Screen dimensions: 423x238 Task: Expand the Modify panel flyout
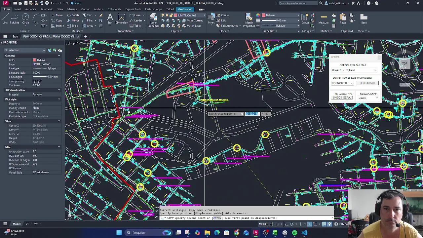pyautogui.click(x=77, y=31)
